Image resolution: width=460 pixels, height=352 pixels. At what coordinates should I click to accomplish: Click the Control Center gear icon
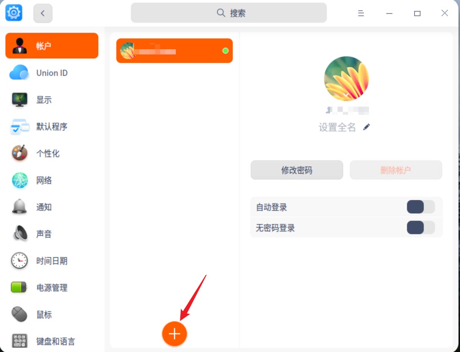(x=14, y=13)
